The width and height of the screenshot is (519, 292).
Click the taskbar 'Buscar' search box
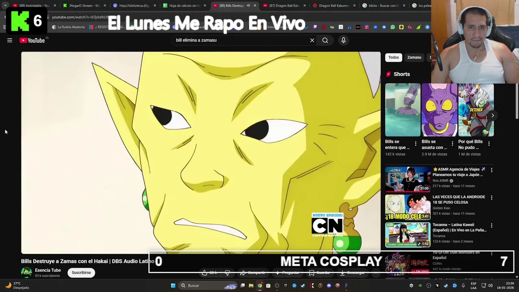tap(208, 286)
